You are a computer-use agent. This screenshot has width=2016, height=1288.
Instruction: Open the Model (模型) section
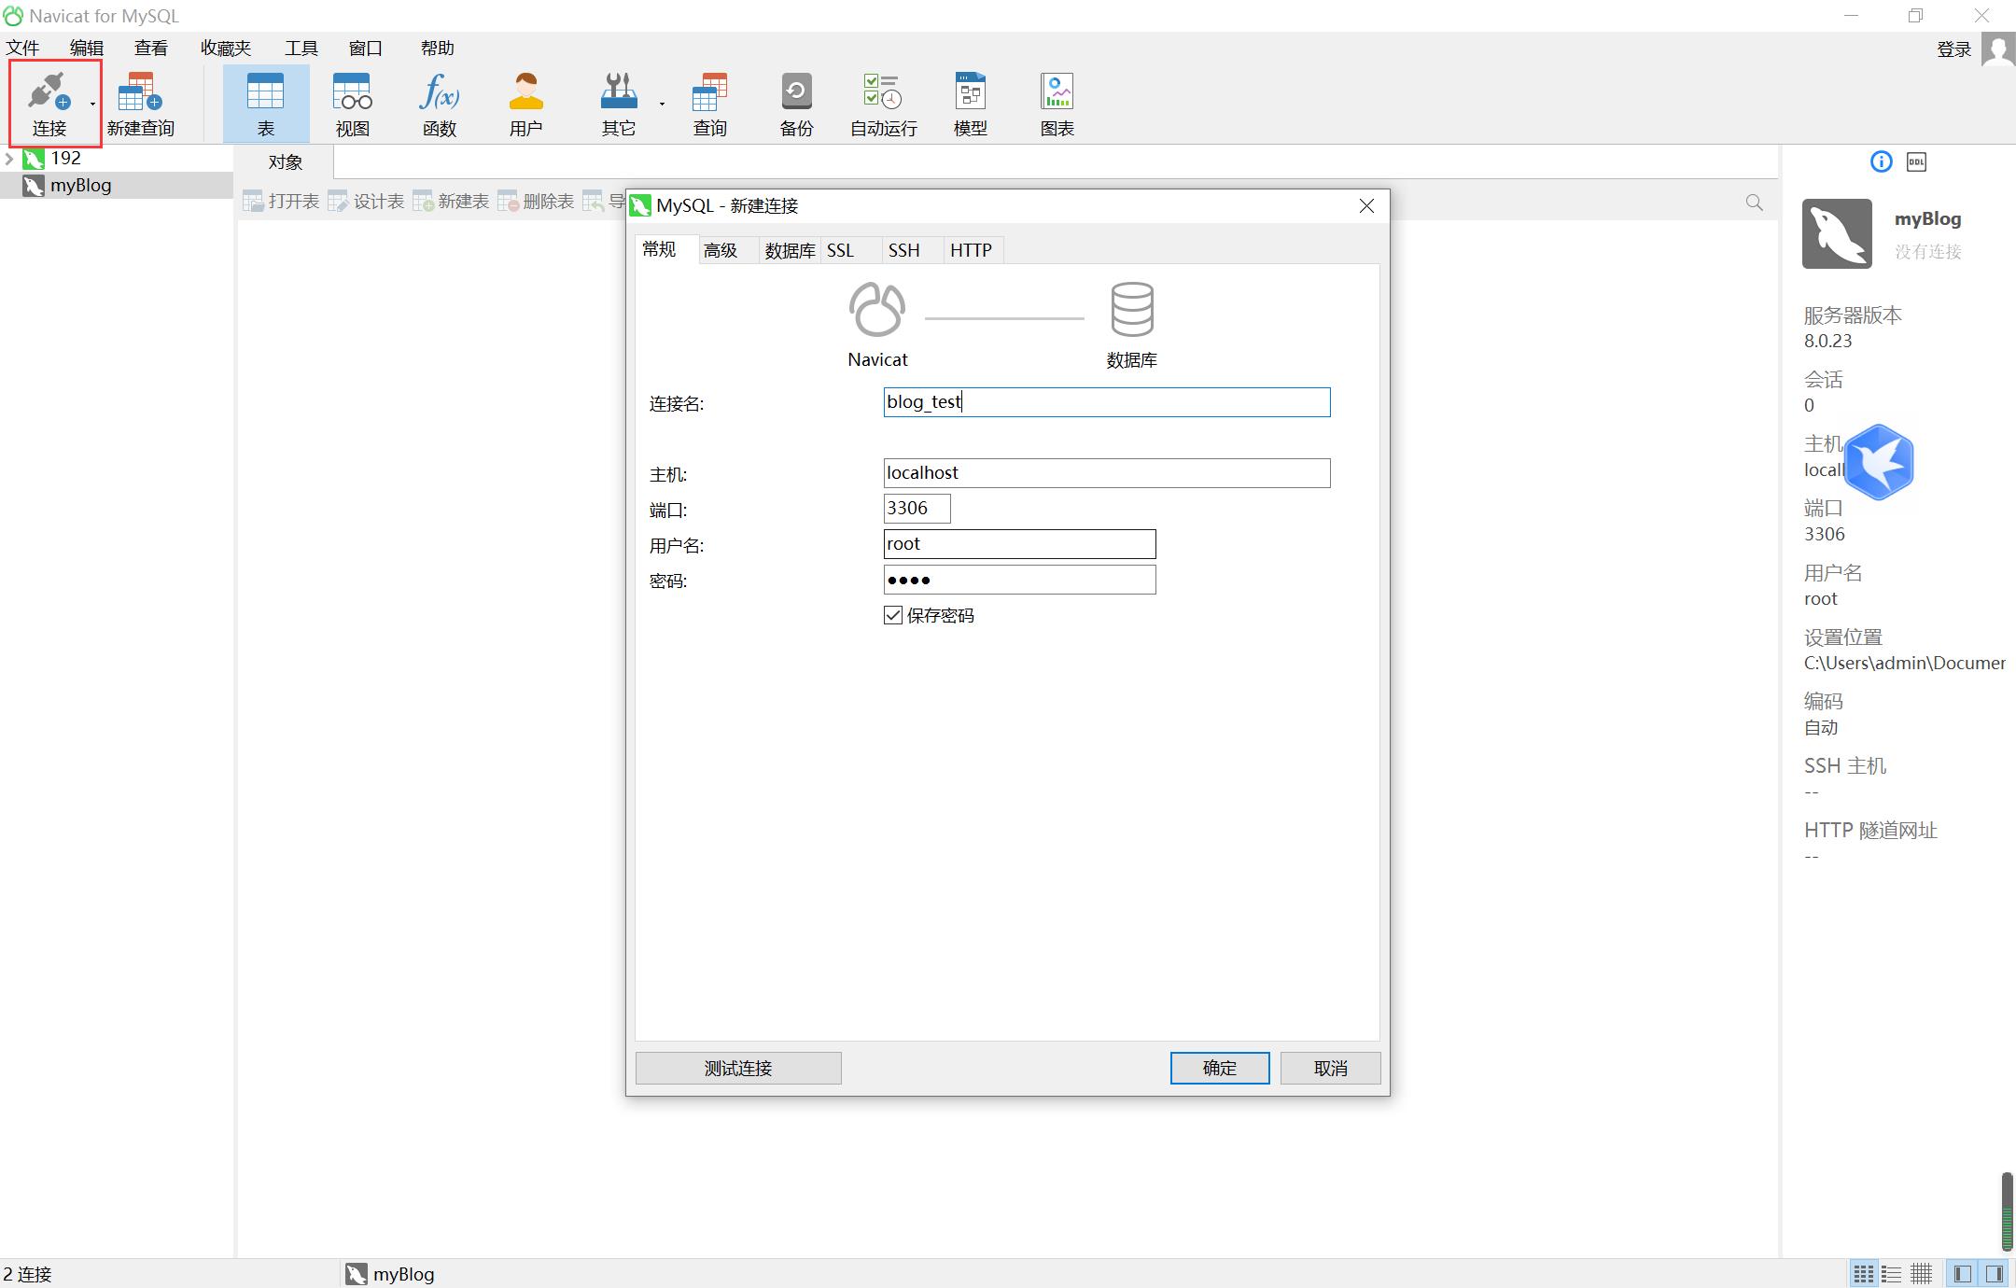point(971,103)
